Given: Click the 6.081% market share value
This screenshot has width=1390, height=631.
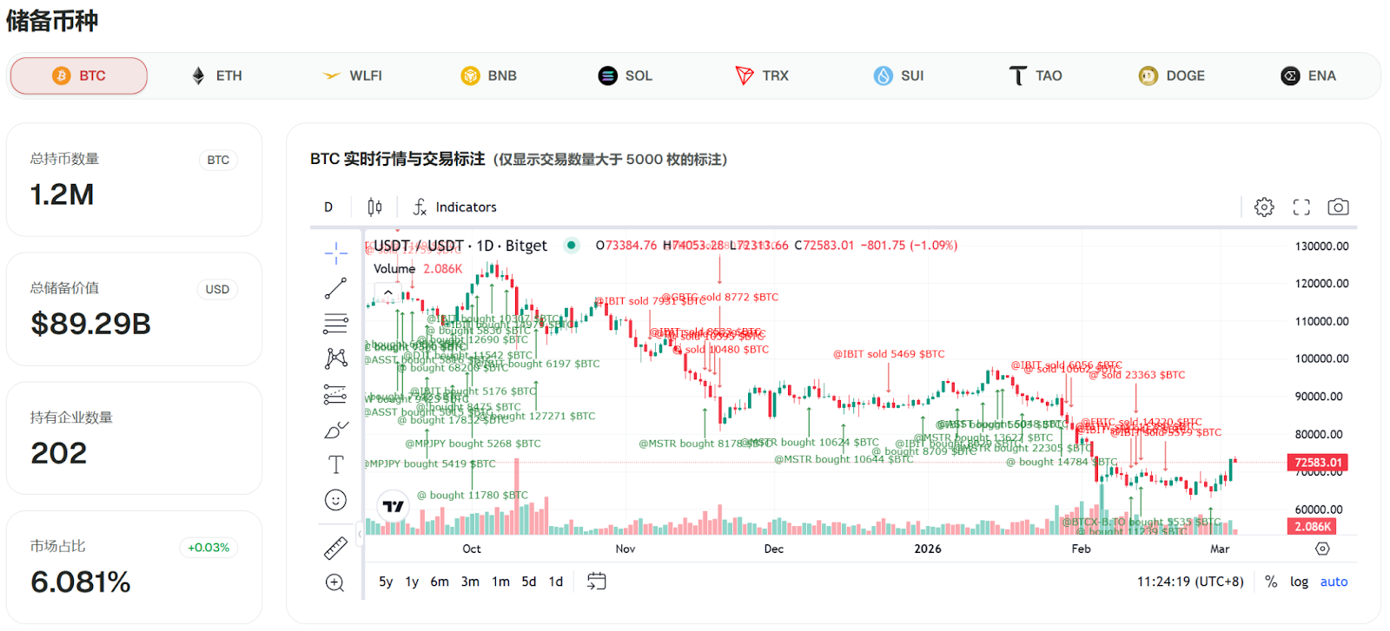Looking at the screenshot, I should click(80, 582).
